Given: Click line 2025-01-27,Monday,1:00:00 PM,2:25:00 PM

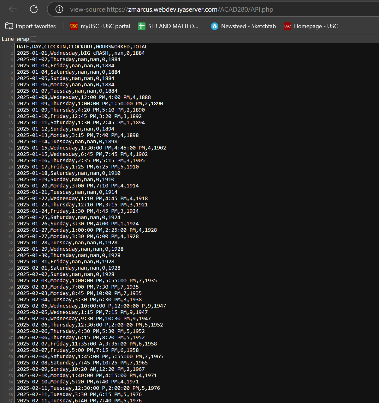Looking at the screenshot, I should click(87, 230).
